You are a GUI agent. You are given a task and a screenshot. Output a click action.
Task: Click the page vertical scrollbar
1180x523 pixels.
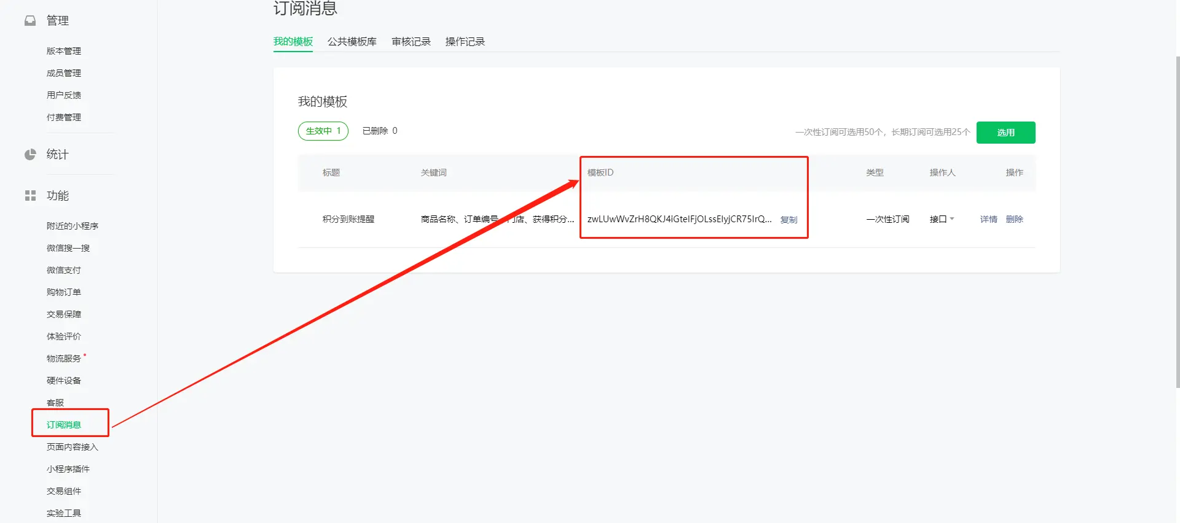point(1177,221)
